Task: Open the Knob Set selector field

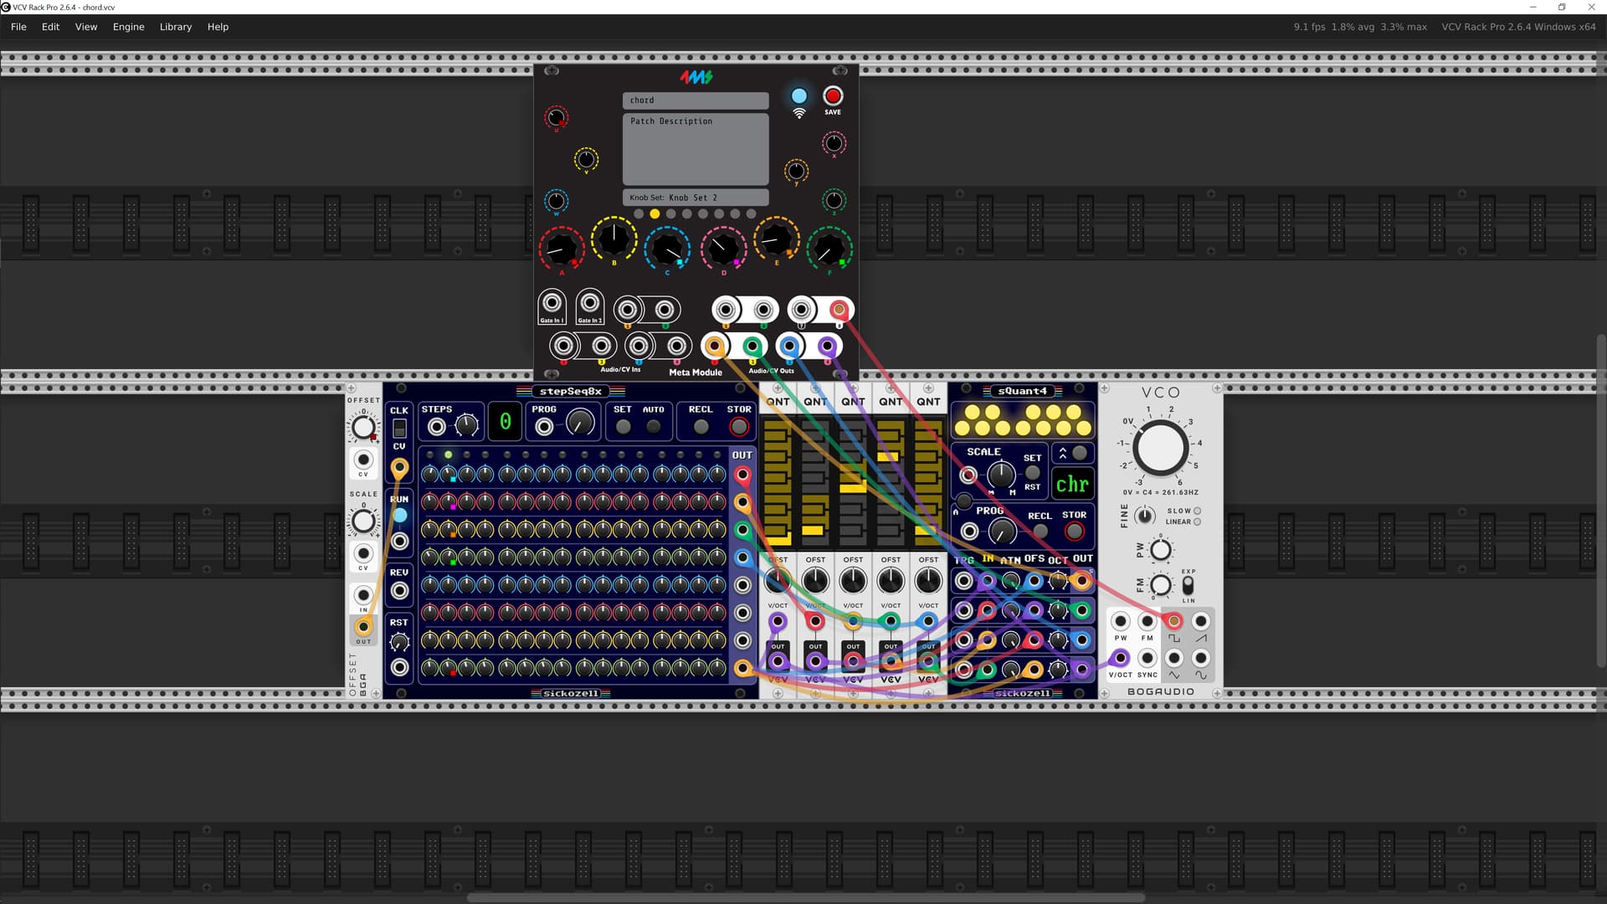Action: pos(695,198)
